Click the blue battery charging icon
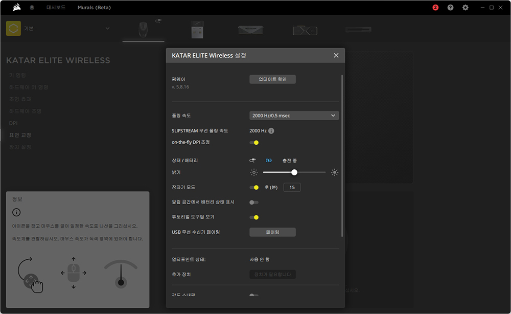Viewport: 511px width, 314px height. pyautogui.click(x=269, y=161)
